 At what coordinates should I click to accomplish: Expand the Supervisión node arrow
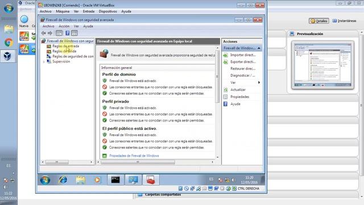tap(44, 61)
